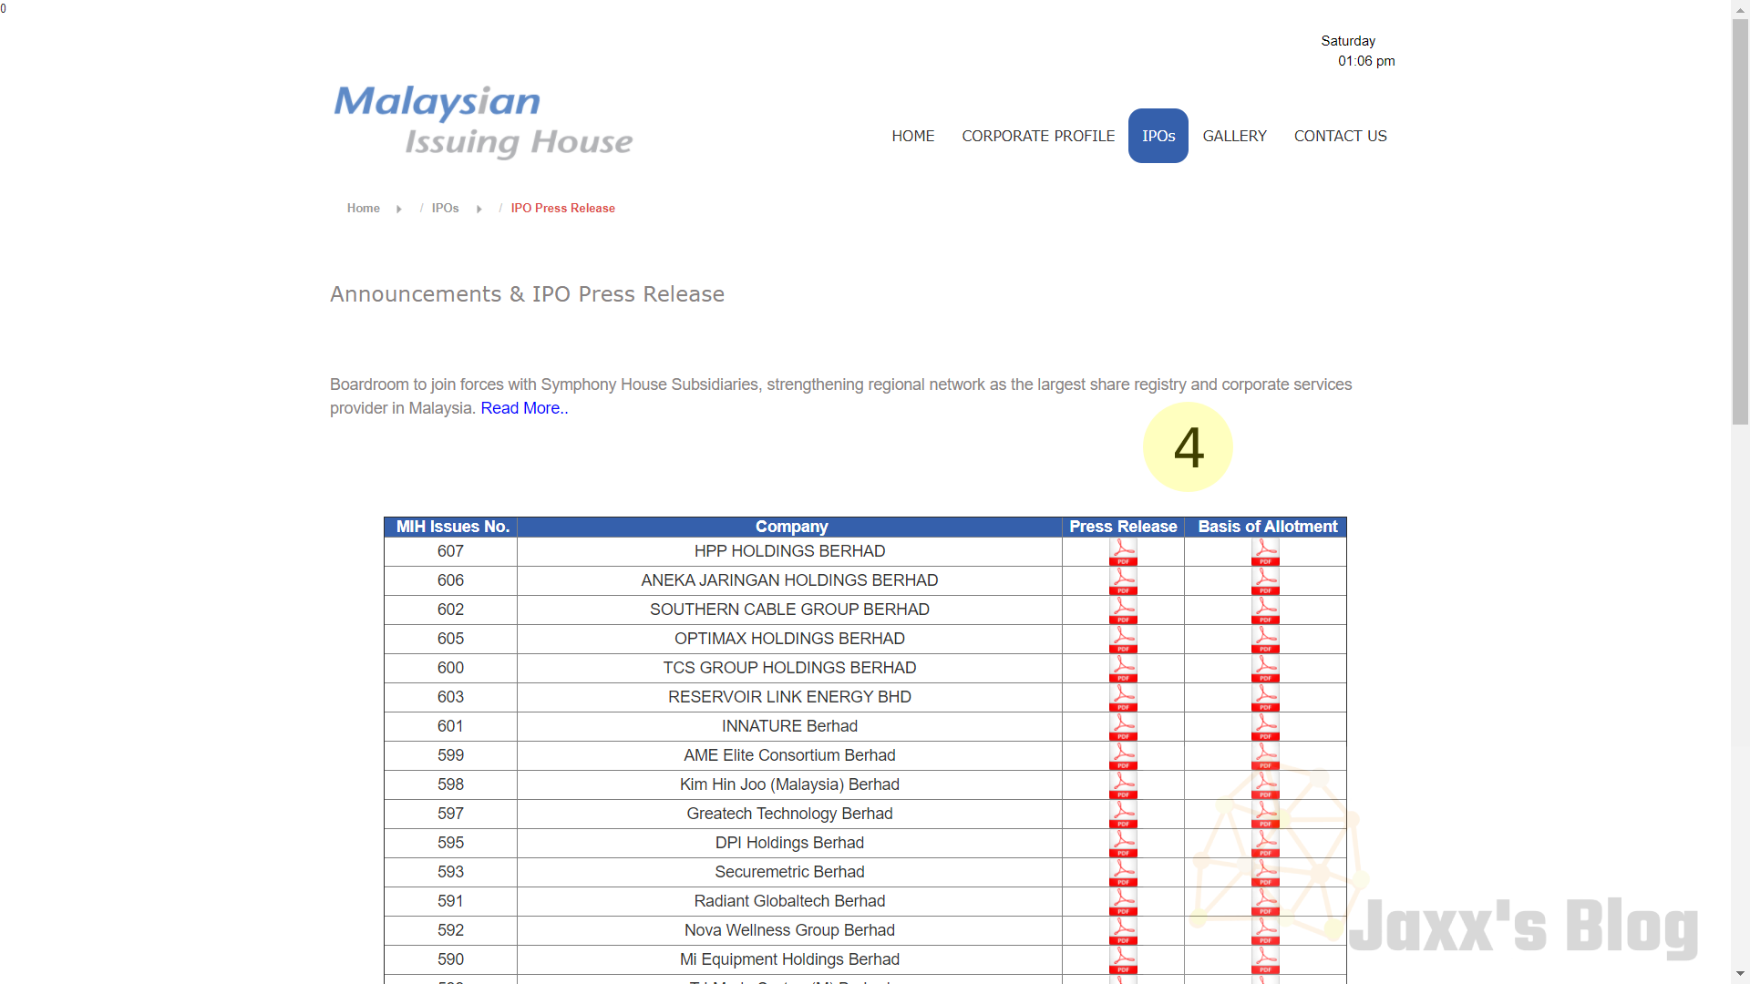This screenshot has width=1750, height=984.
Task: Open the CORPORATE PROFILE menu item
Action: click(1038, 136)
